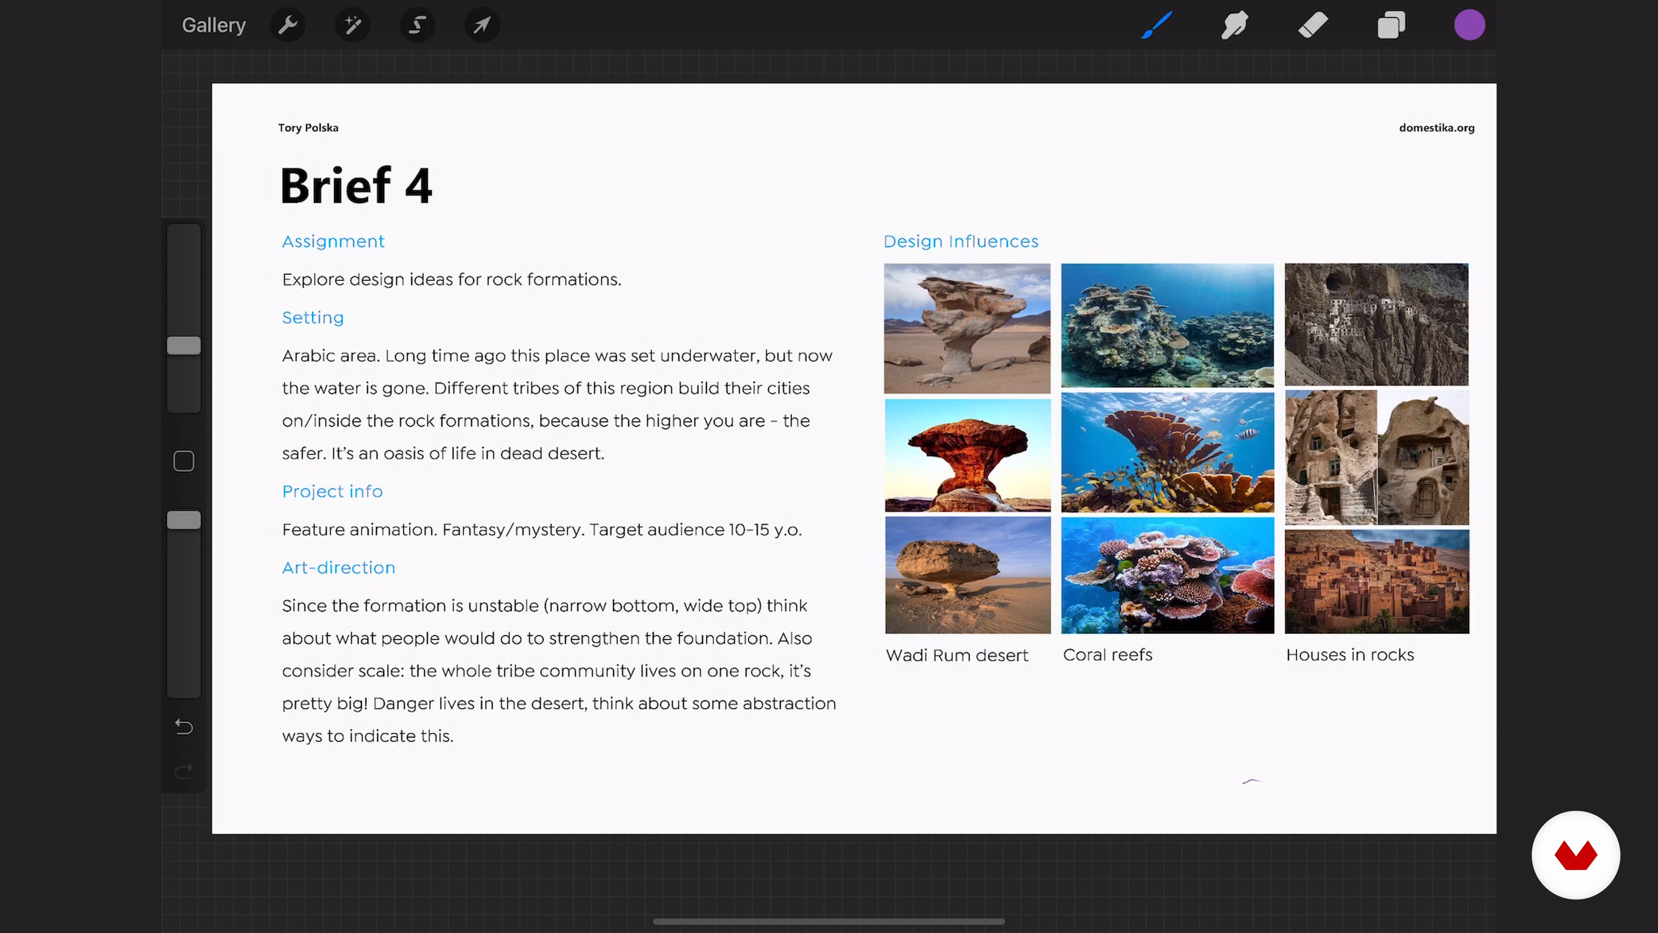Click the red clay town photo
Image resolution: width=1658 pixels, height=933 pixels.
click(1377, 582)
